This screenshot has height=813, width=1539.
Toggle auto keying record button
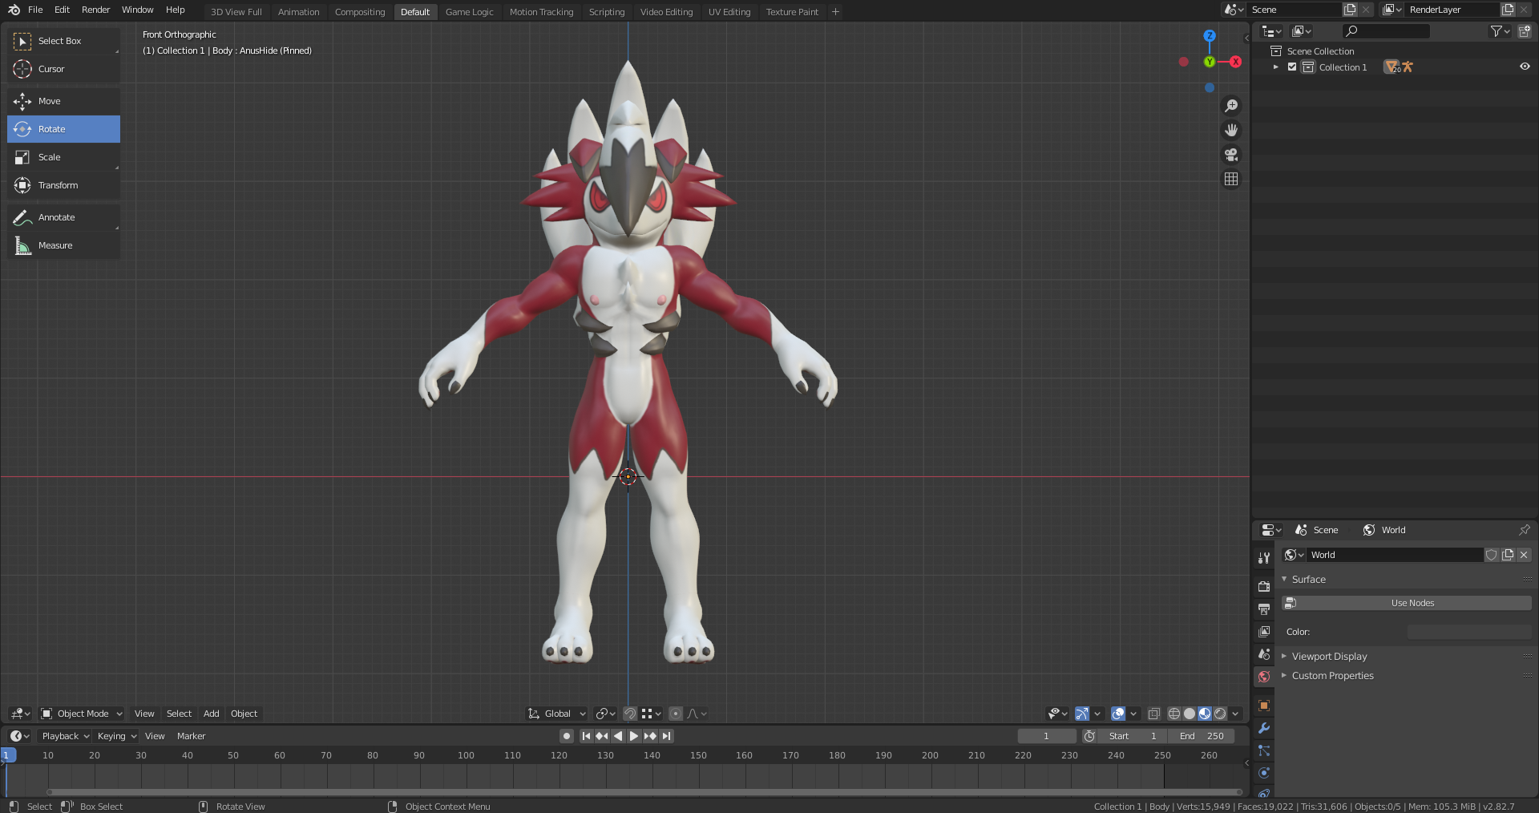coord(567,736)
